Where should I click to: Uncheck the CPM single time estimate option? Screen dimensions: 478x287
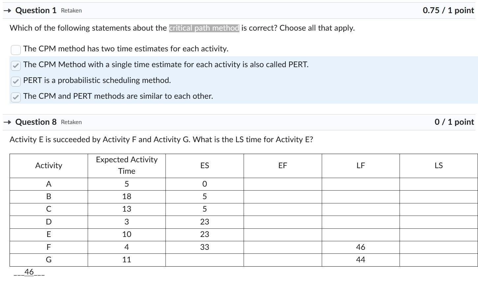click(x=15, y=65)
